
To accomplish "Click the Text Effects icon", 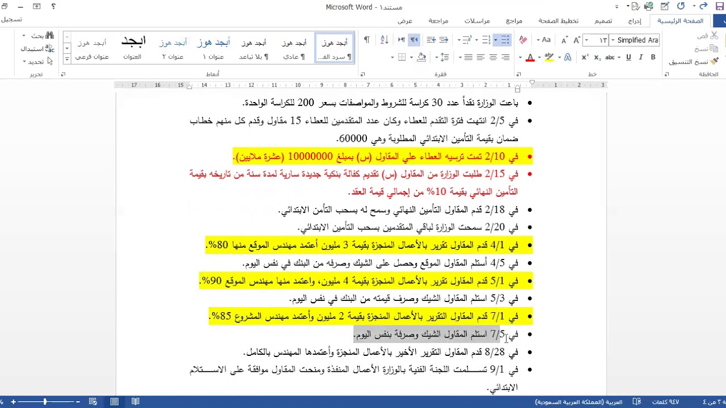I will click(568, 57).
